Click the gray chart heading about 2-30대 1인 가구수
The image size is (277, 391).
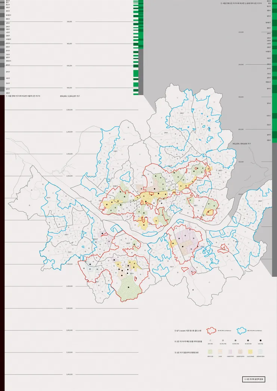pyautogui.click(x=241, y=3)
